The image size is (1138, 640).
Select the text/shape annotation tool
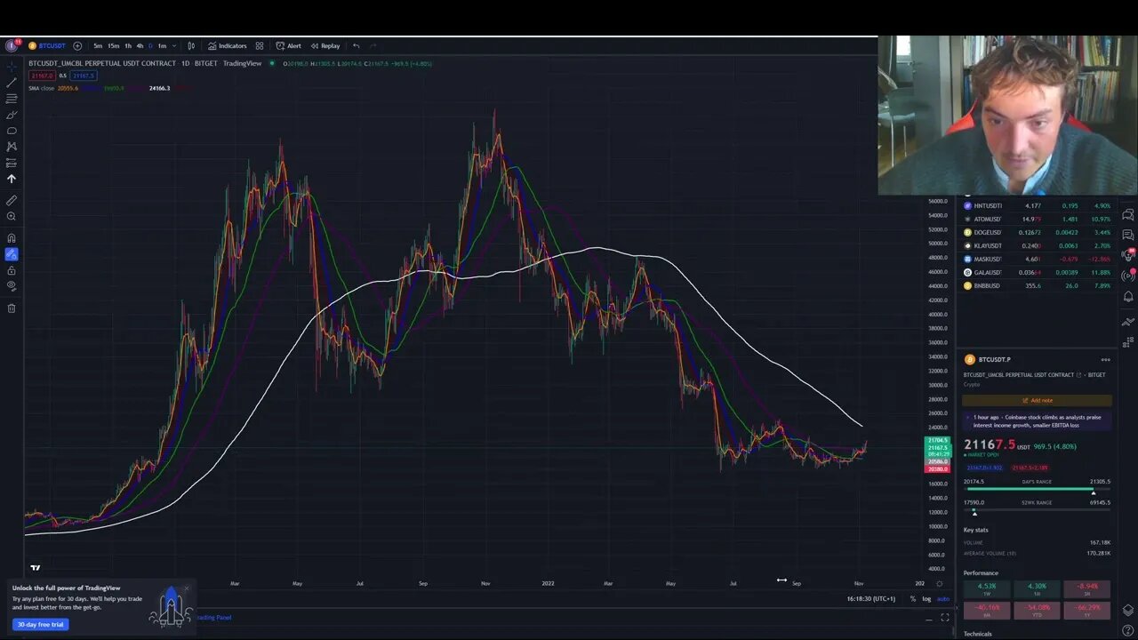[x=12, y=131]
